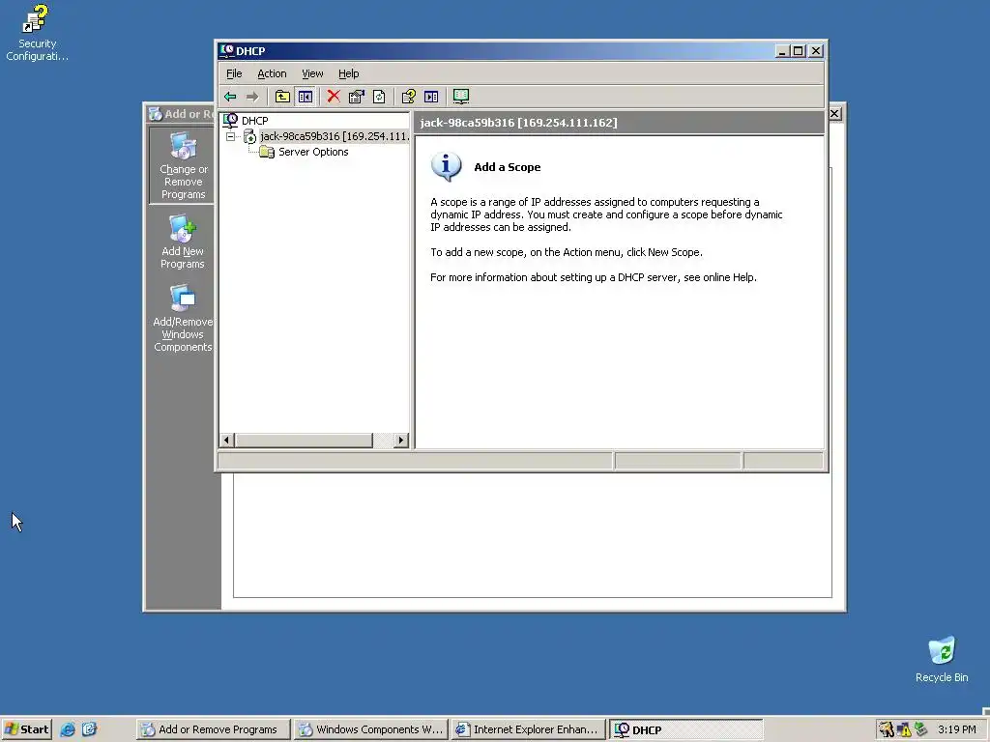Click the Refresh page icon in toolbar
This screenshot has height=742, width=990.
pyautogui.click(x=379, y=97)
